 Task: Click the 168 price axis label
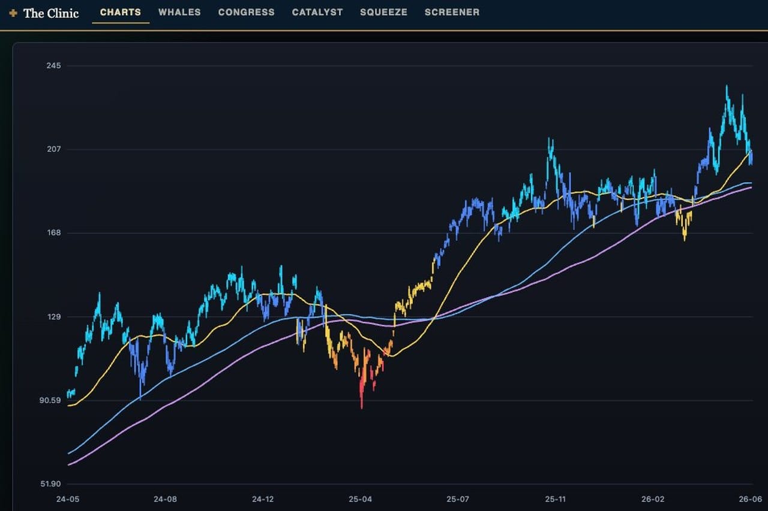(x=53, y=233)
